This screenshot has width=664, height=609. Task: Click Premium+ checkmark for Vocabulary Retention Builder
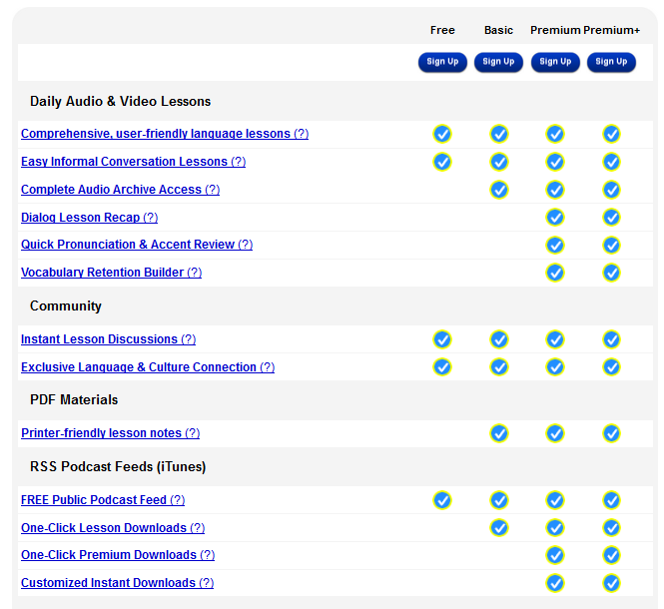point(611,273)
